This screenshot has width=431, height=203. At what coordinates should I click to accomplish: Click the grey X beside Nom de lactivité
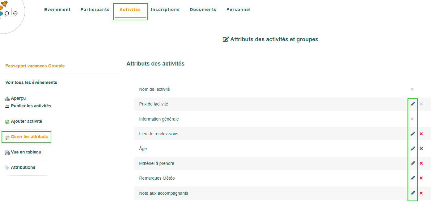[412, 89]
